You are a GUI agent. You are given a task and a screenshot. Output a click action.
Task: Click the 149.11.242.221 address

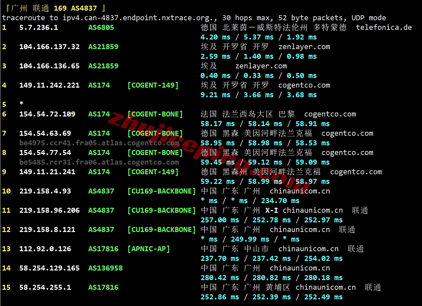[49, 85]
